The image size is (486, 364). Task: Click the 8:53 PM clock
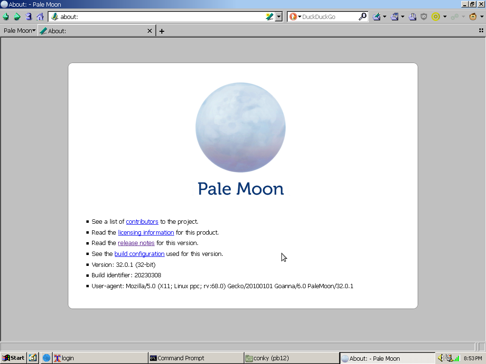pyautogui.click(x=473, y=358)
